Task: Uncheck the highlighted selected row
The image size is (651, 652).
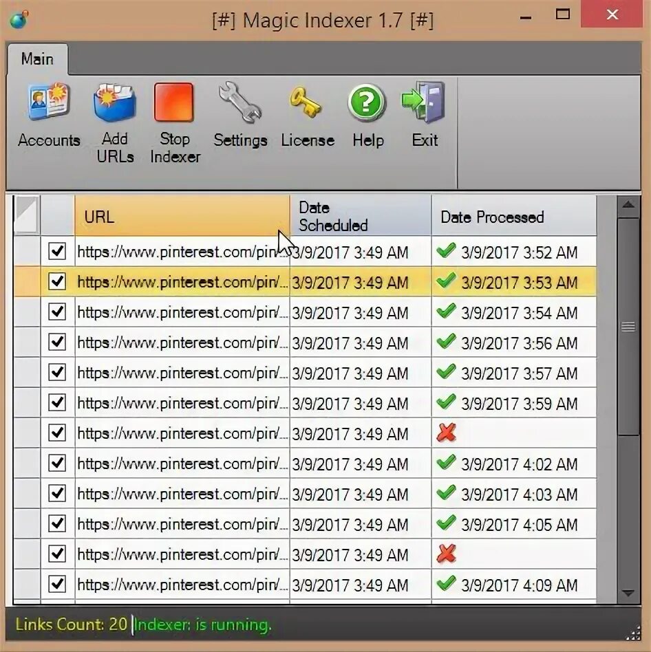Action: coord(57,281)
